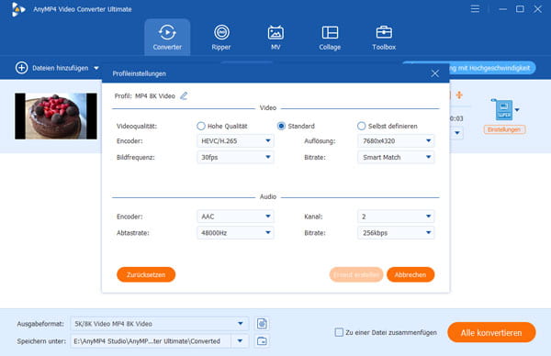Select Standard video quality radio button

point(281,126)
